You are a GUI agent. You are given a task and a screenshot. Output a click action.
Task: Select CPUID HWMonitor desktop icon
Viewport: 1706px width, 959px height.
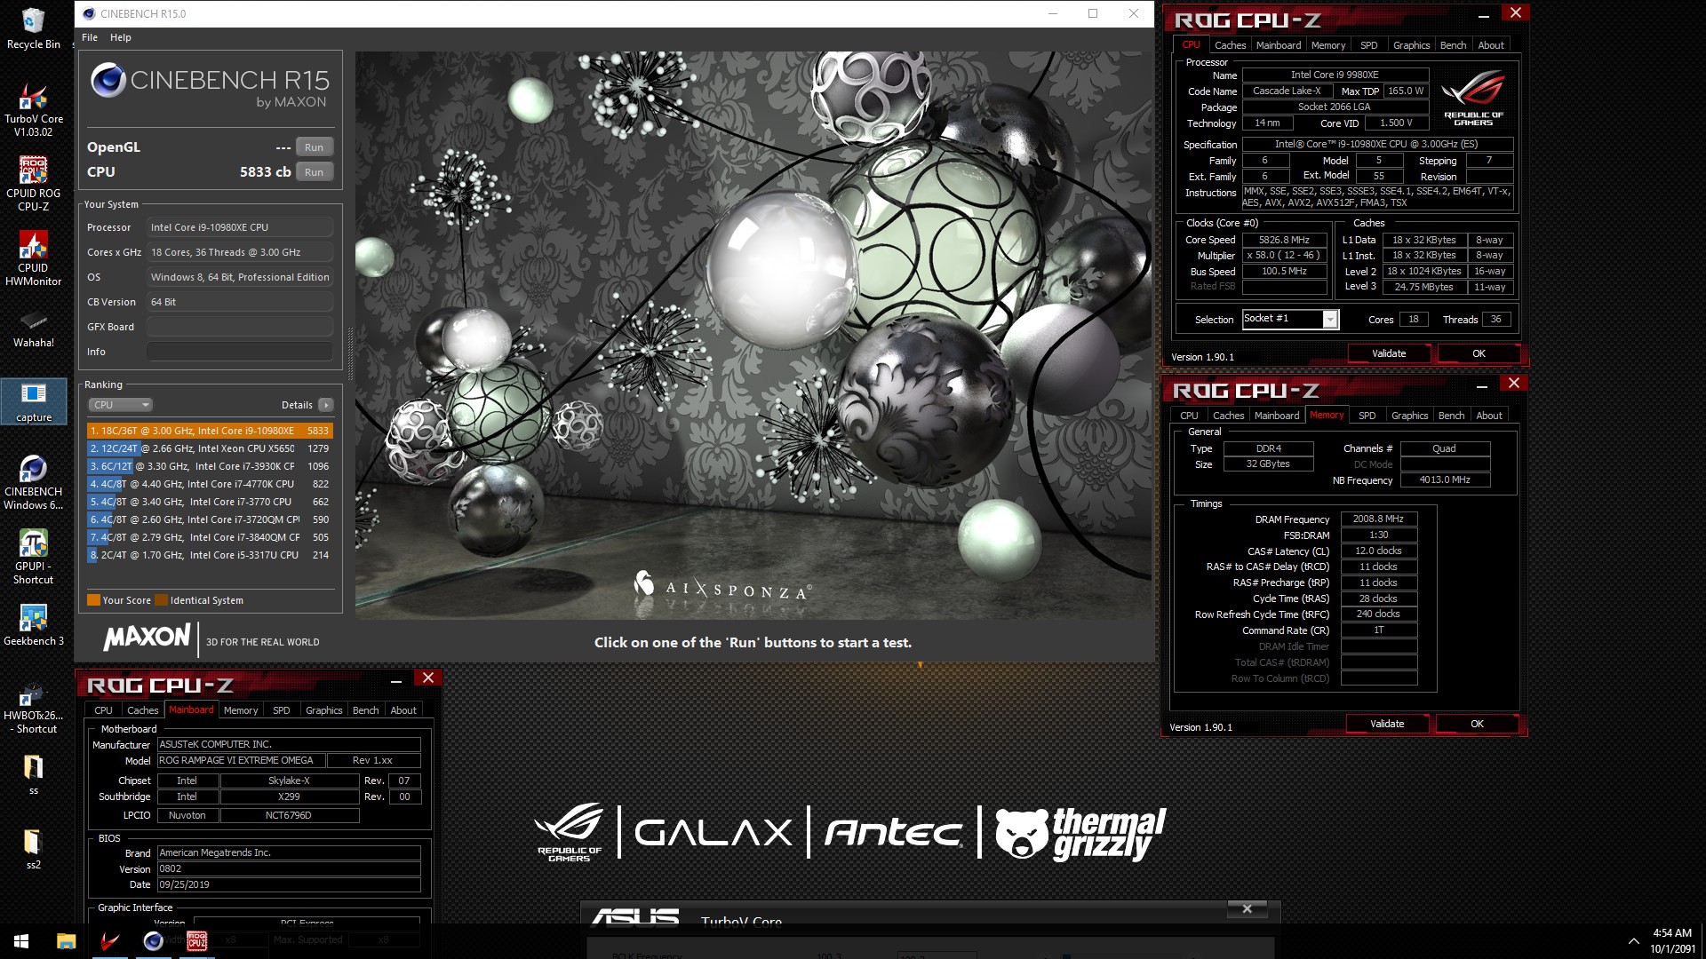coord(33,258)
